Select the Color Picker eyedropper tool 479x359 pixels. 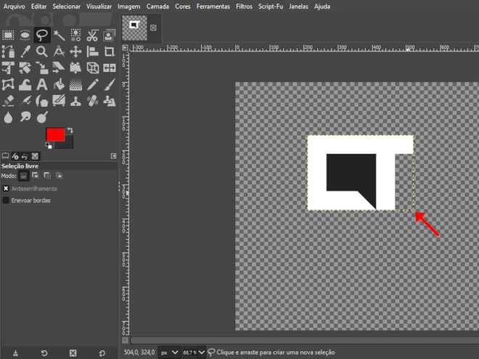[25, 51]
